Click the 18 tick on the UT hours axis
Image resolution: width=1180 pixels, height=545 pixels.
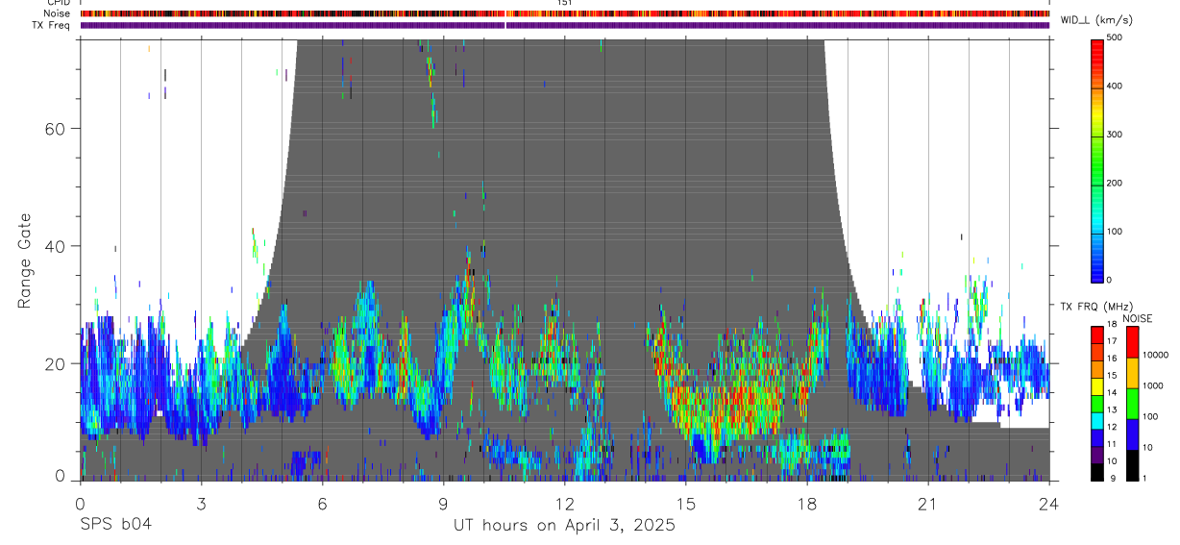coord(807,503)
